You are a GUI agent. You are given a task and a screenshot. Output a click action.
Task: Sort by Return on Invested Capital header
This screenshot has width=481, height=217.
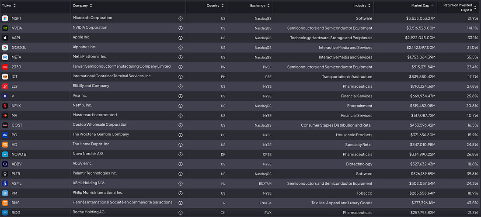[x=460, y=8]
